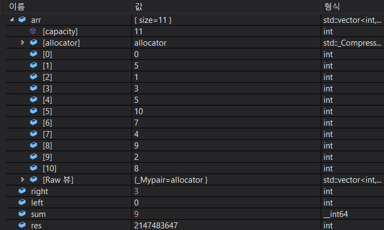Click the 이름 column header
This screenshot has width=384, height=230.
16,6
